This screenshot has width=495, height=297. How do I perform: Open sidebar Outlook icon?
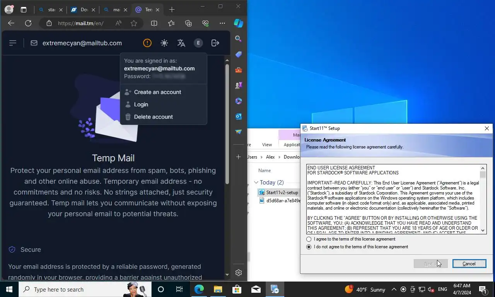pyautogui.click(x=239, y=116)
